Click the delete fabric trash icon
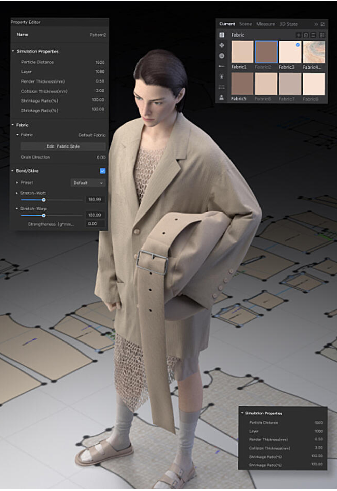 (x=306, y=35)
